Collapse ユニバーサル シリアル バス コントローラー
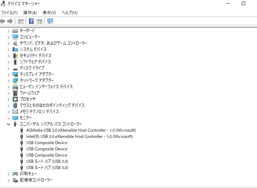 click(x=9, y=124)
